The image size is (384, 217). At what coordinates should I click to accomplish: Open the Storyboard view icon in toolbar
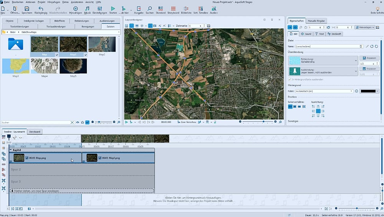tap(173, 8)
